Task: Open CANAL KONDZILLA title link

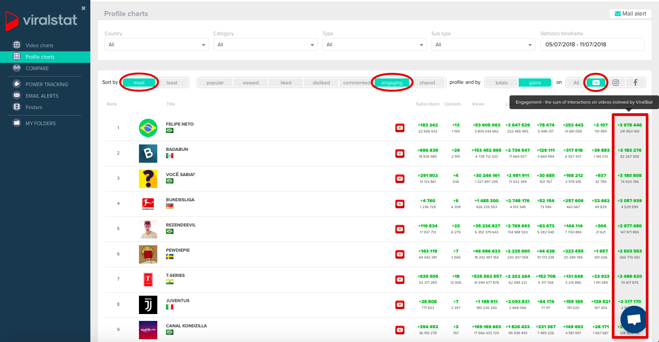Action: click(x=187, y=326)
